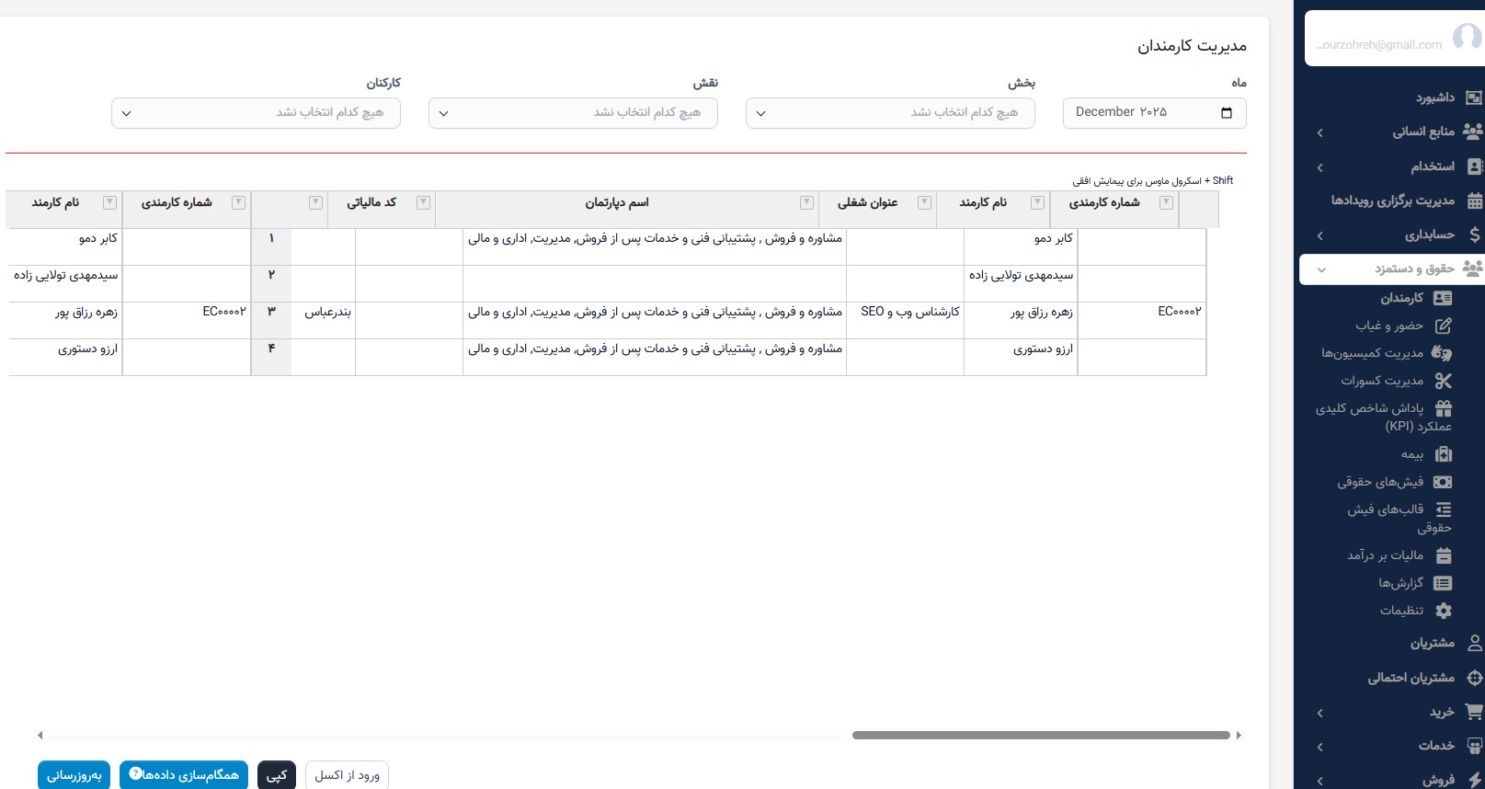1485x789 pixels.
Task: Click the user avatar icon
Action: [1468, 38]
